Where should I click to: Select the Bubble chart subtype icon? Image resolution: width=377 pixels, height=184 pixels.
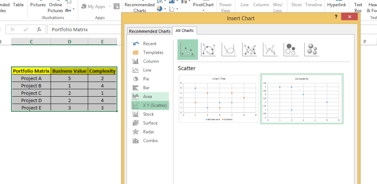tap(291, 49)
